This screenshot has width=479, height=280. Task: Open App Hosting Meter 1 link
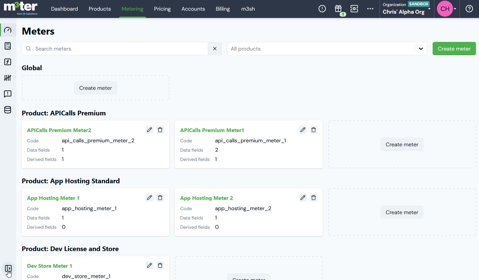coord(53,198)
